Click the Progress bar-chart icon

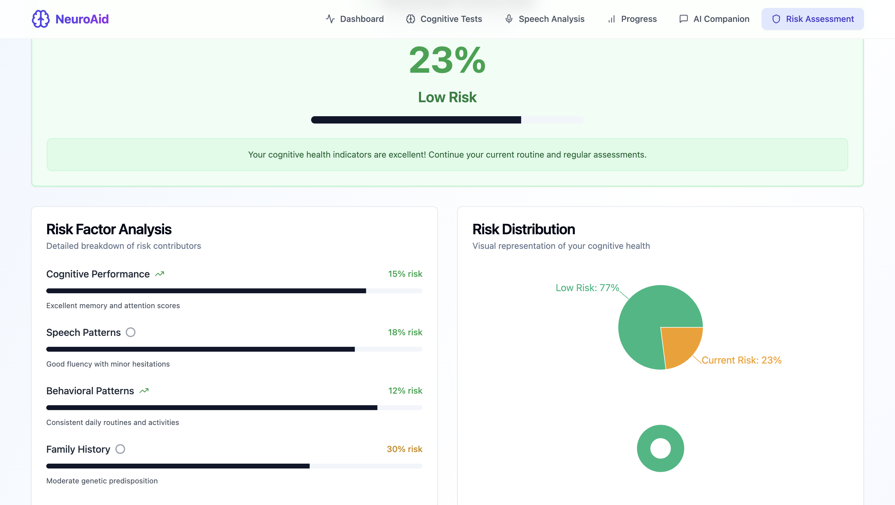(612, 19)
